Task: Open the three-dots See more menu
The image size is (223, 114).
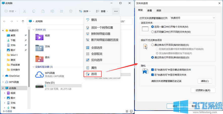Action: 116,11
